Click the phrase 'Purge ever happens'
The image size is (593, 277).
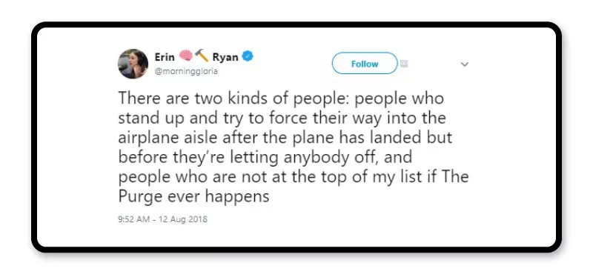(193, 197)
